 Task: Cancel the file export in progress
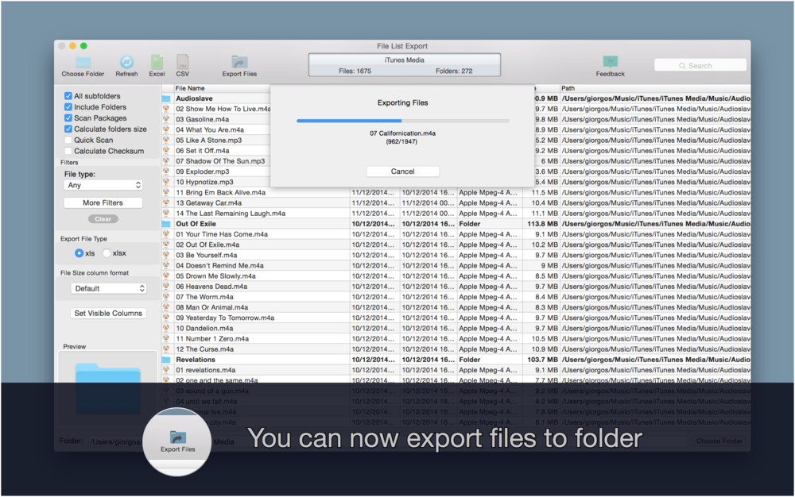tap(403, 171)
